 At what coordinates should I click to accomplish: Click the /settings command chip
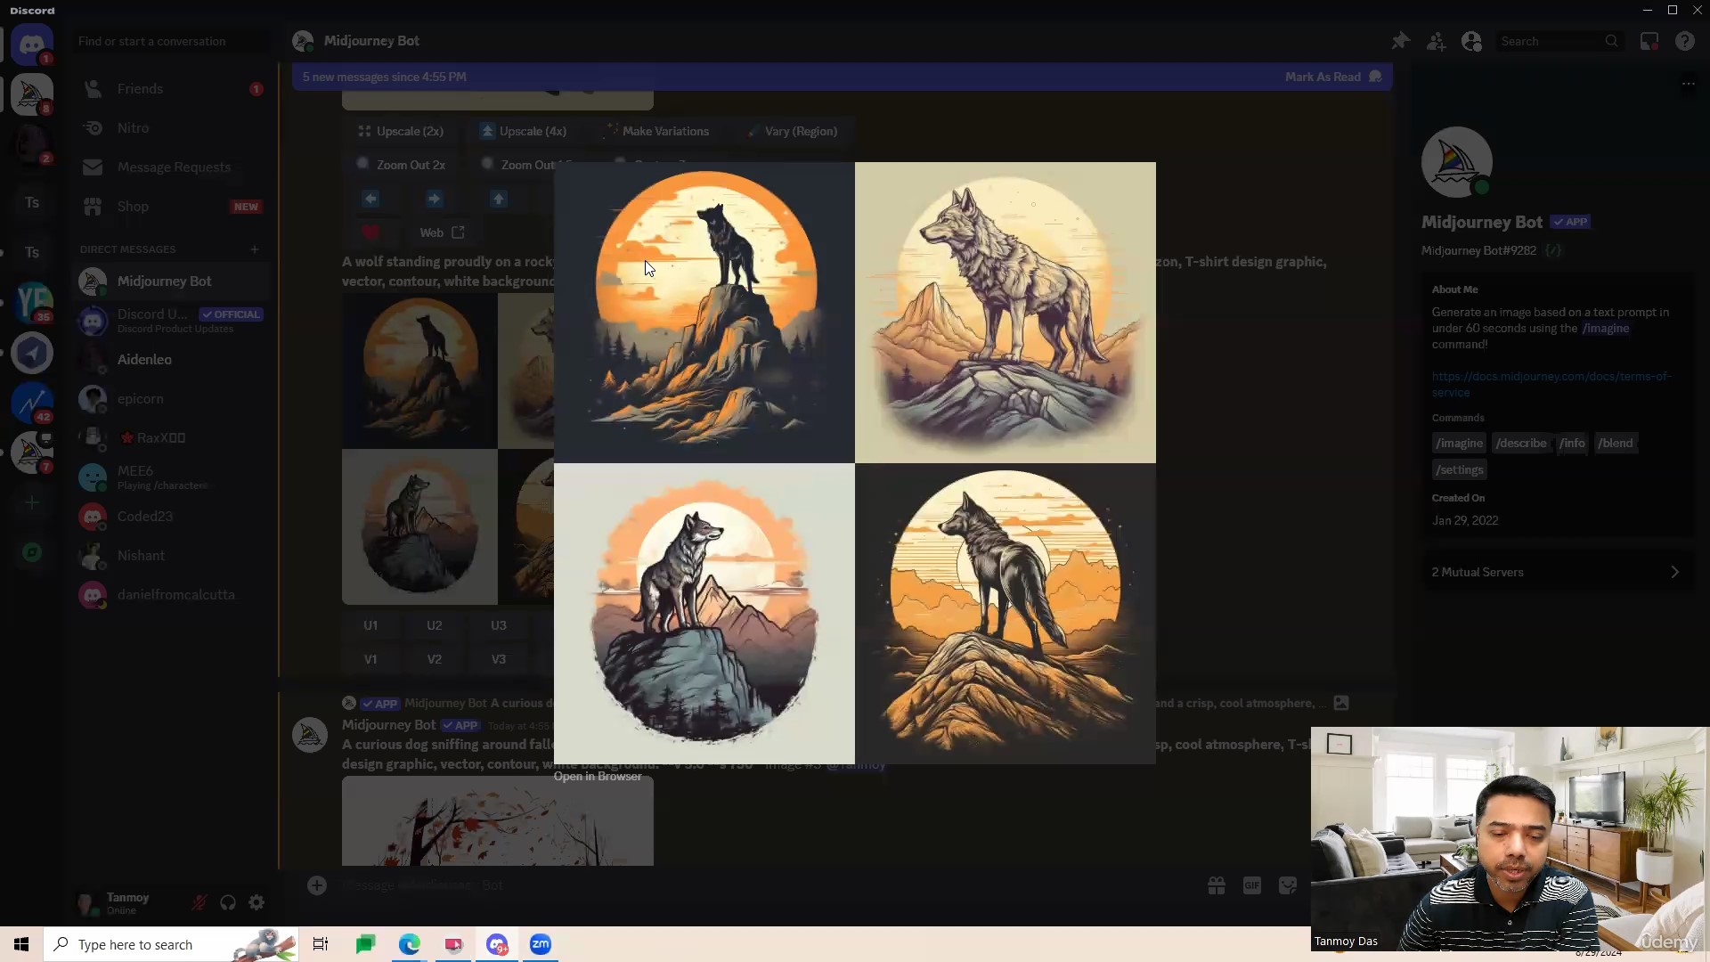tap(1459, 470)
